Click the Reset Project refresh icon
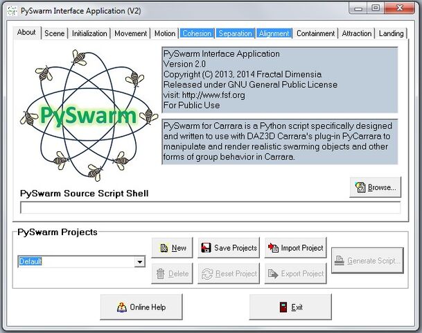 tap(207, 274)
